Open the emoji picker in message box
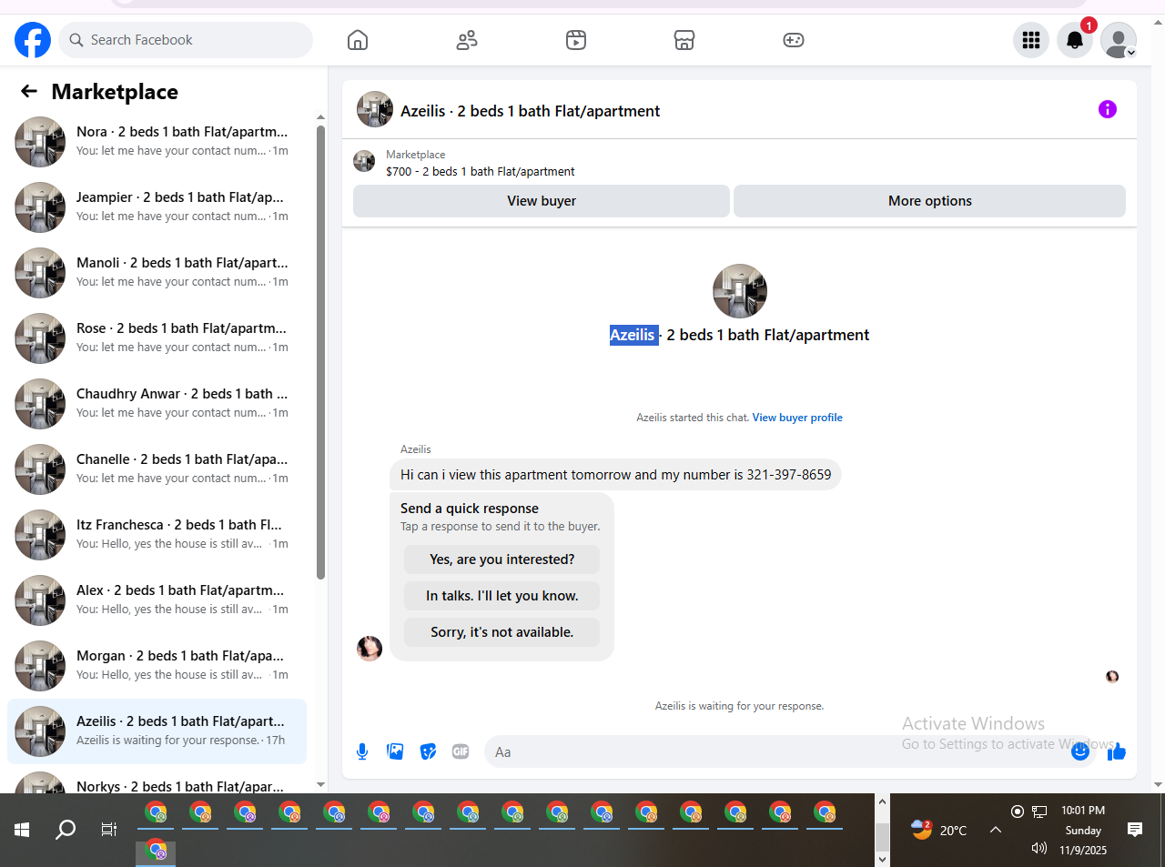 tap(1080, 751)
